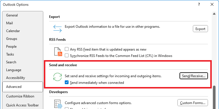Viewport: 219px width, 109px height.
Task: Click the scrollbar up arrow
Action: click(x=214, y=14)
